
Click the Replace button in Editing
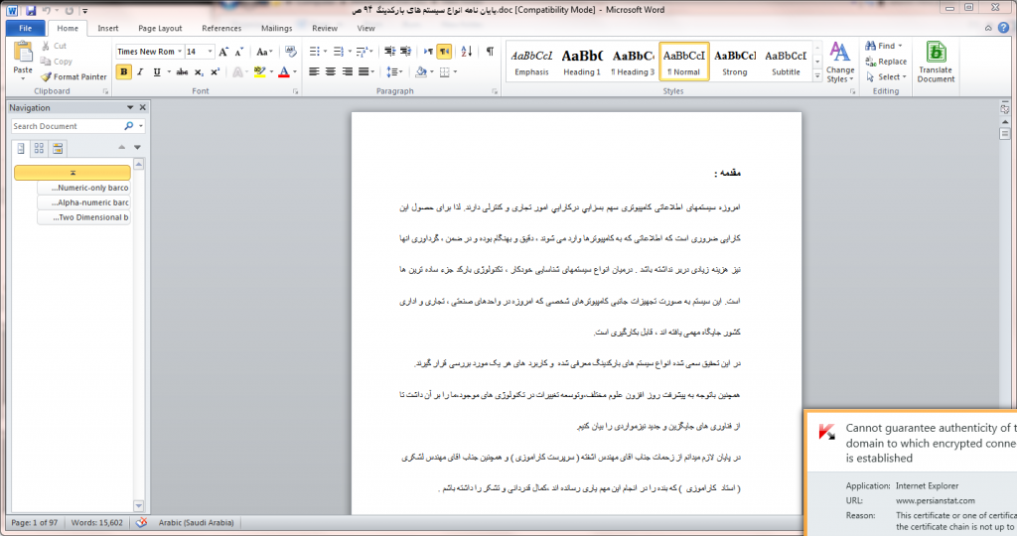(x=886, y=62)
